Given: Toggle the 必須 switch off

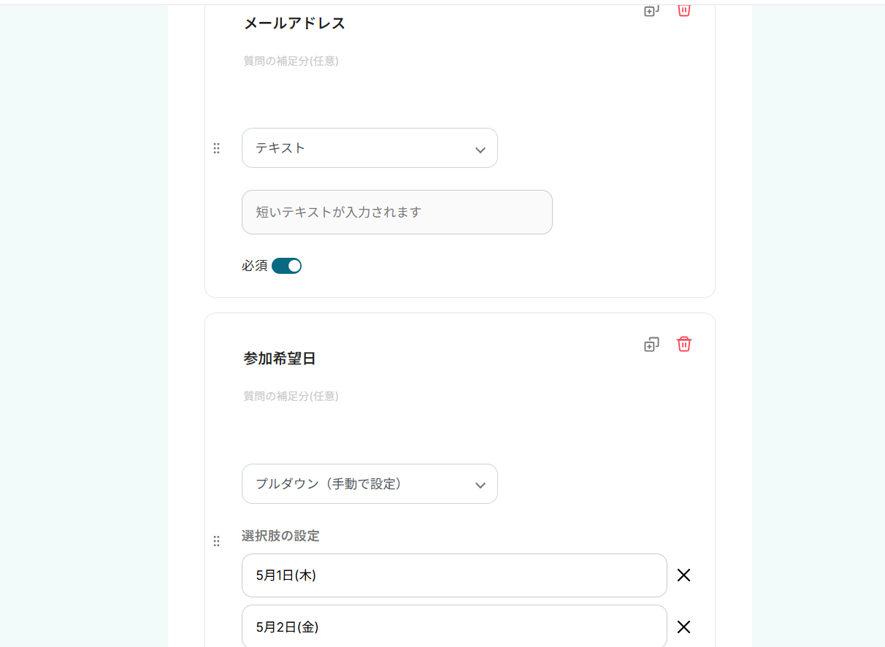Looking at the screenshot, I should 286,266.
